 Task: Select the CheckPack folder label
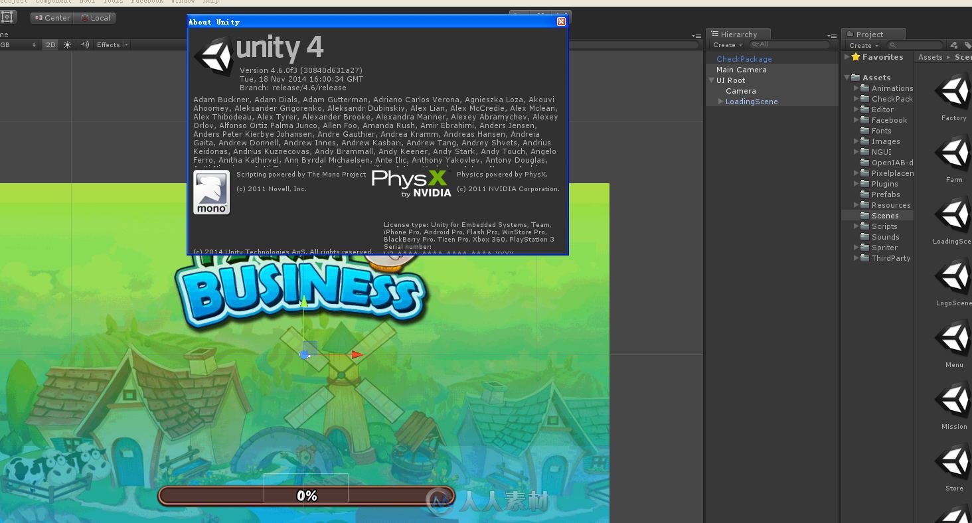click(892, 99)
